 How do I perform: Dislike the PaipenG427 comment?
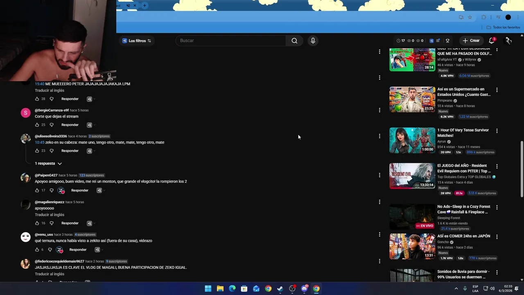[x=52, y=190]
